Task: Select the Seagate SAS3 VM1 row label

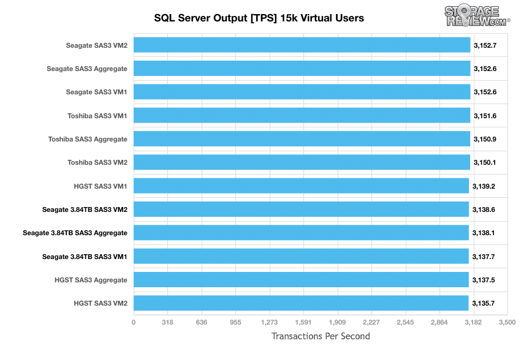Action: click(97, 92)
